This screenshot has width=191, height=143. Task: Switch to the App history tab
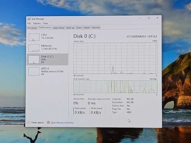59,28
